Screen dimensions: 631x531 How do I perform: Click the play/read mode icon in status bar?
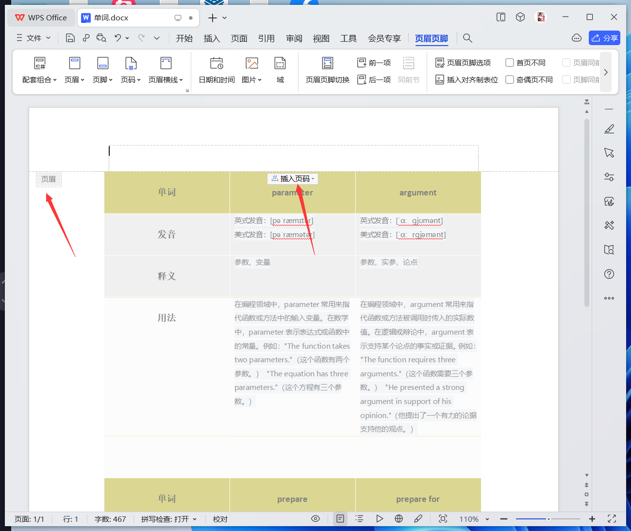click(x=379, y=519)
